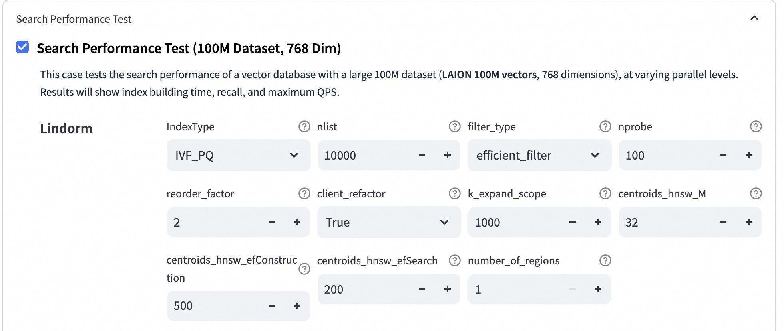Decrease nprobe value with minus button

pyautogui.click(x=723, y=155)
